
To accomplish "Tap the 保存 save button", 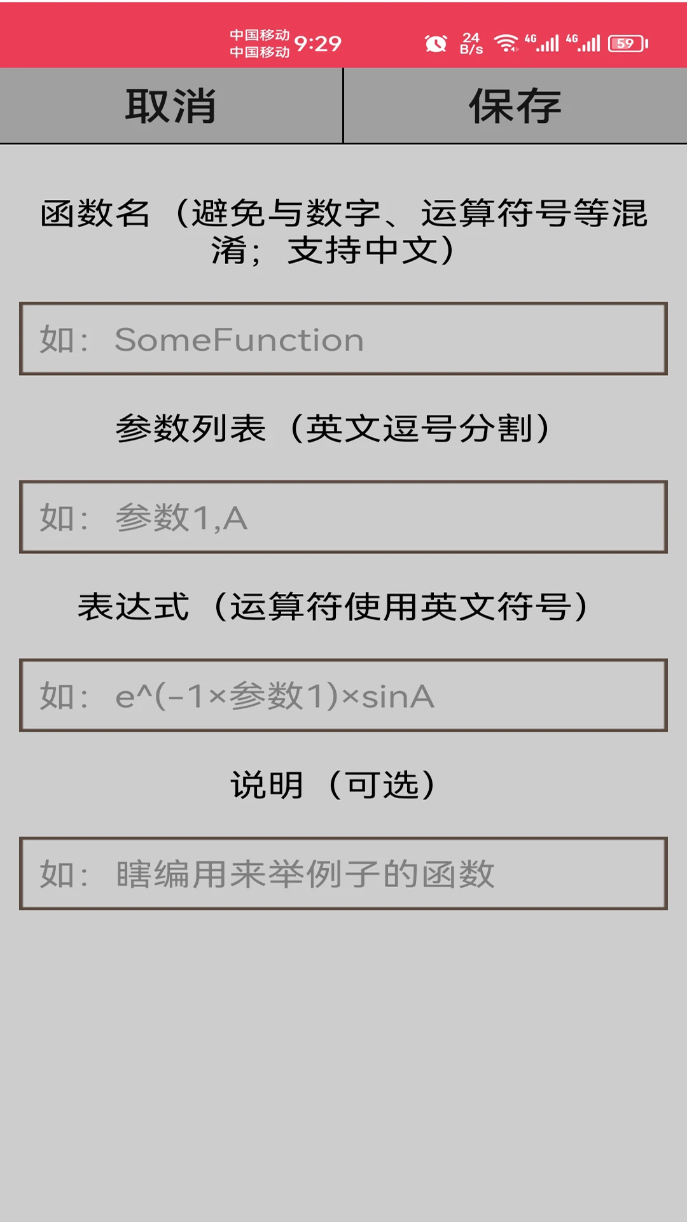I will [x=515, y=106].
